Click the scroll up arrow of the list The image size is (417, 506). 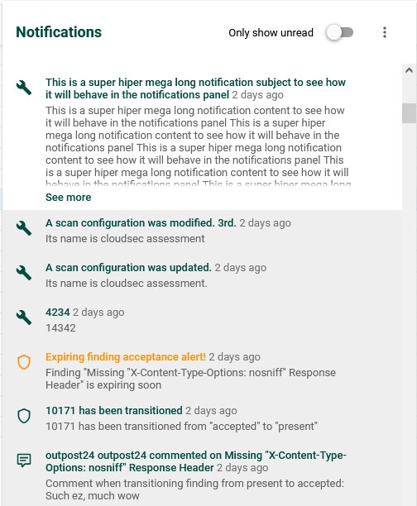[410, 70]
